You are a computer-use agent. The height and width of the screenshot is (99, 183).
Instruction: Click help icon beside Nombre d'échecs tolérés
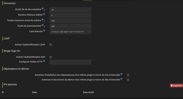(x=44, y=14)
